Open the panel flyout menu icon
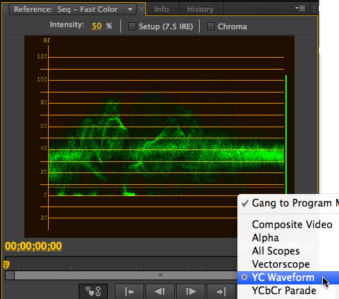Screen dimensions: 339x299 coord(300,8)
